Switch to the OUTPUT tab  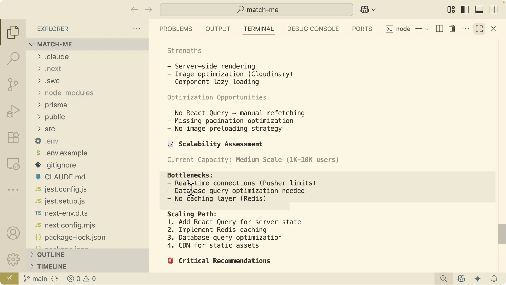pos(218,29)
